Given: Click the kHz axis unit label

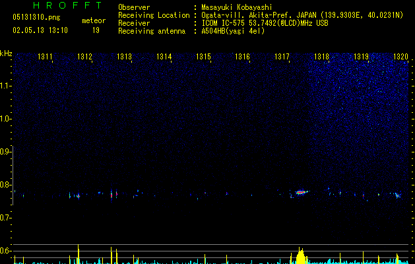Looking at the screenshot, I should coord(6,53).
